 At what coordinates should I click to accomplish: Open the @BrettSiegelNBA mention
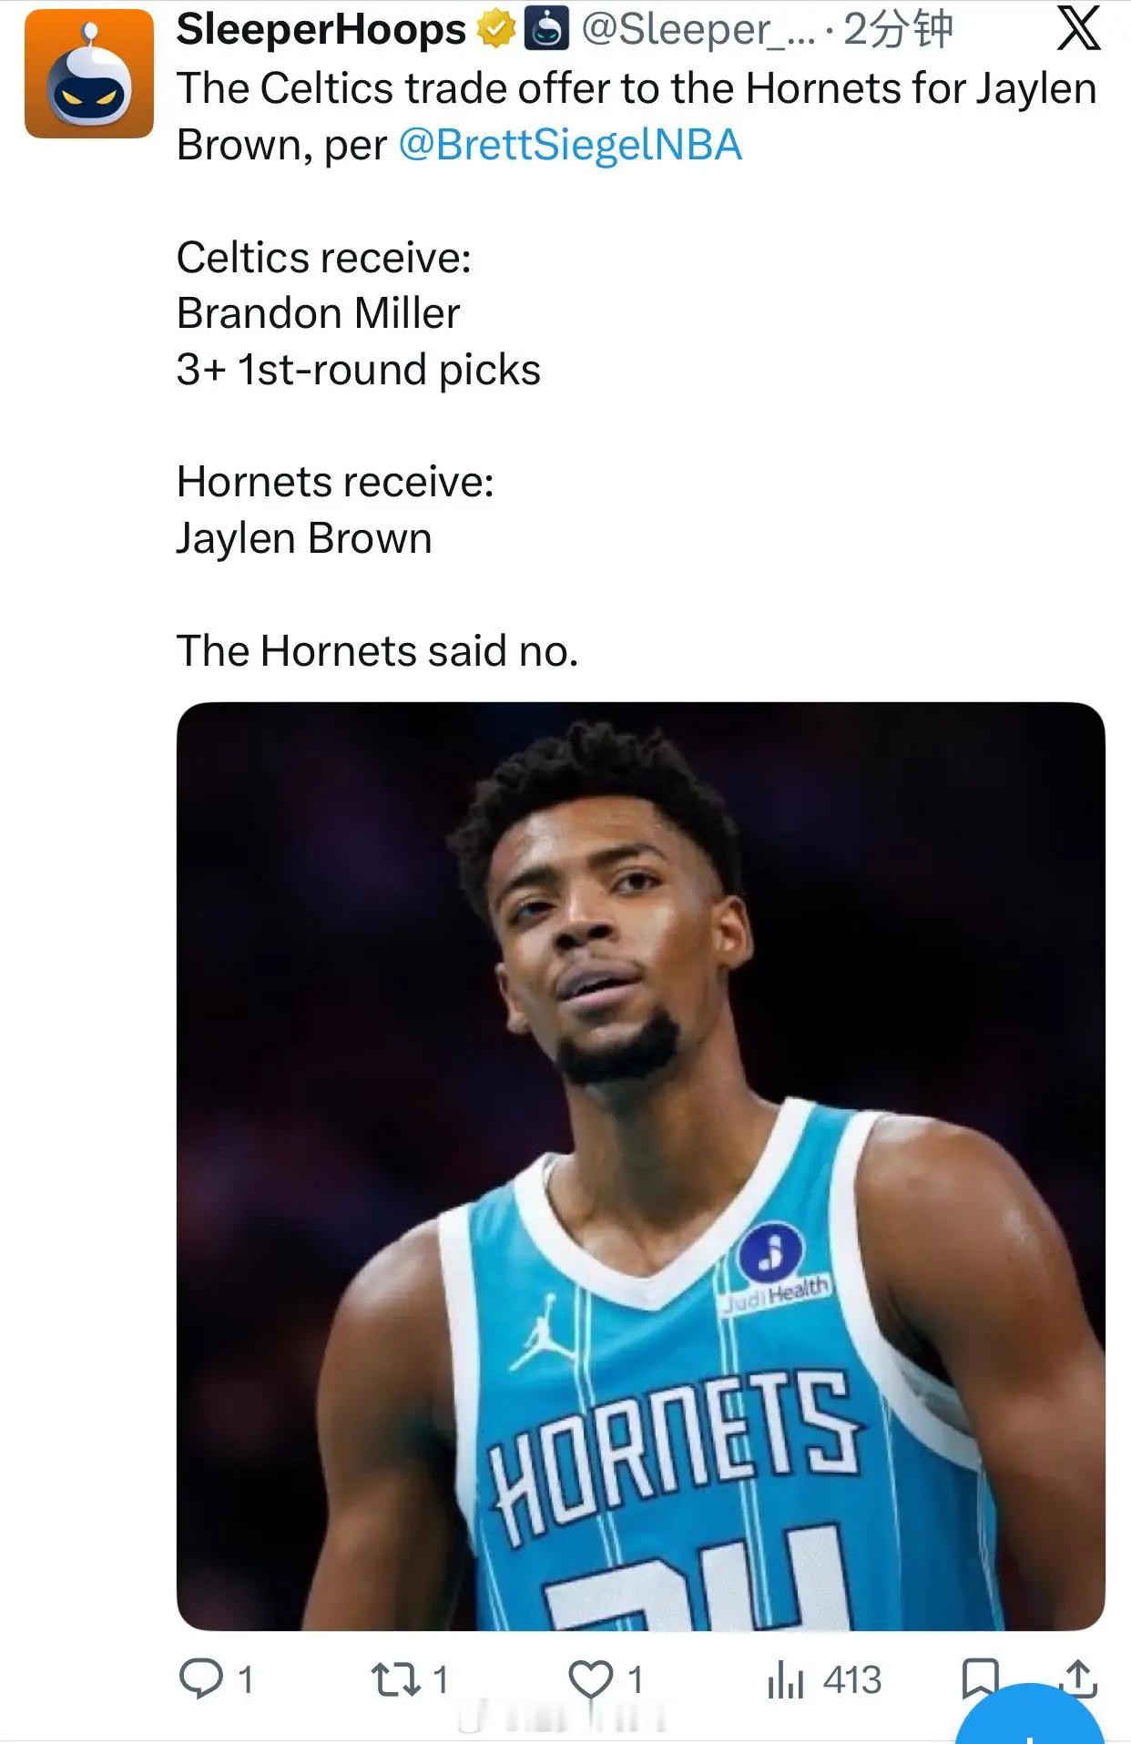pyautogui.click(x=570, y=145)
